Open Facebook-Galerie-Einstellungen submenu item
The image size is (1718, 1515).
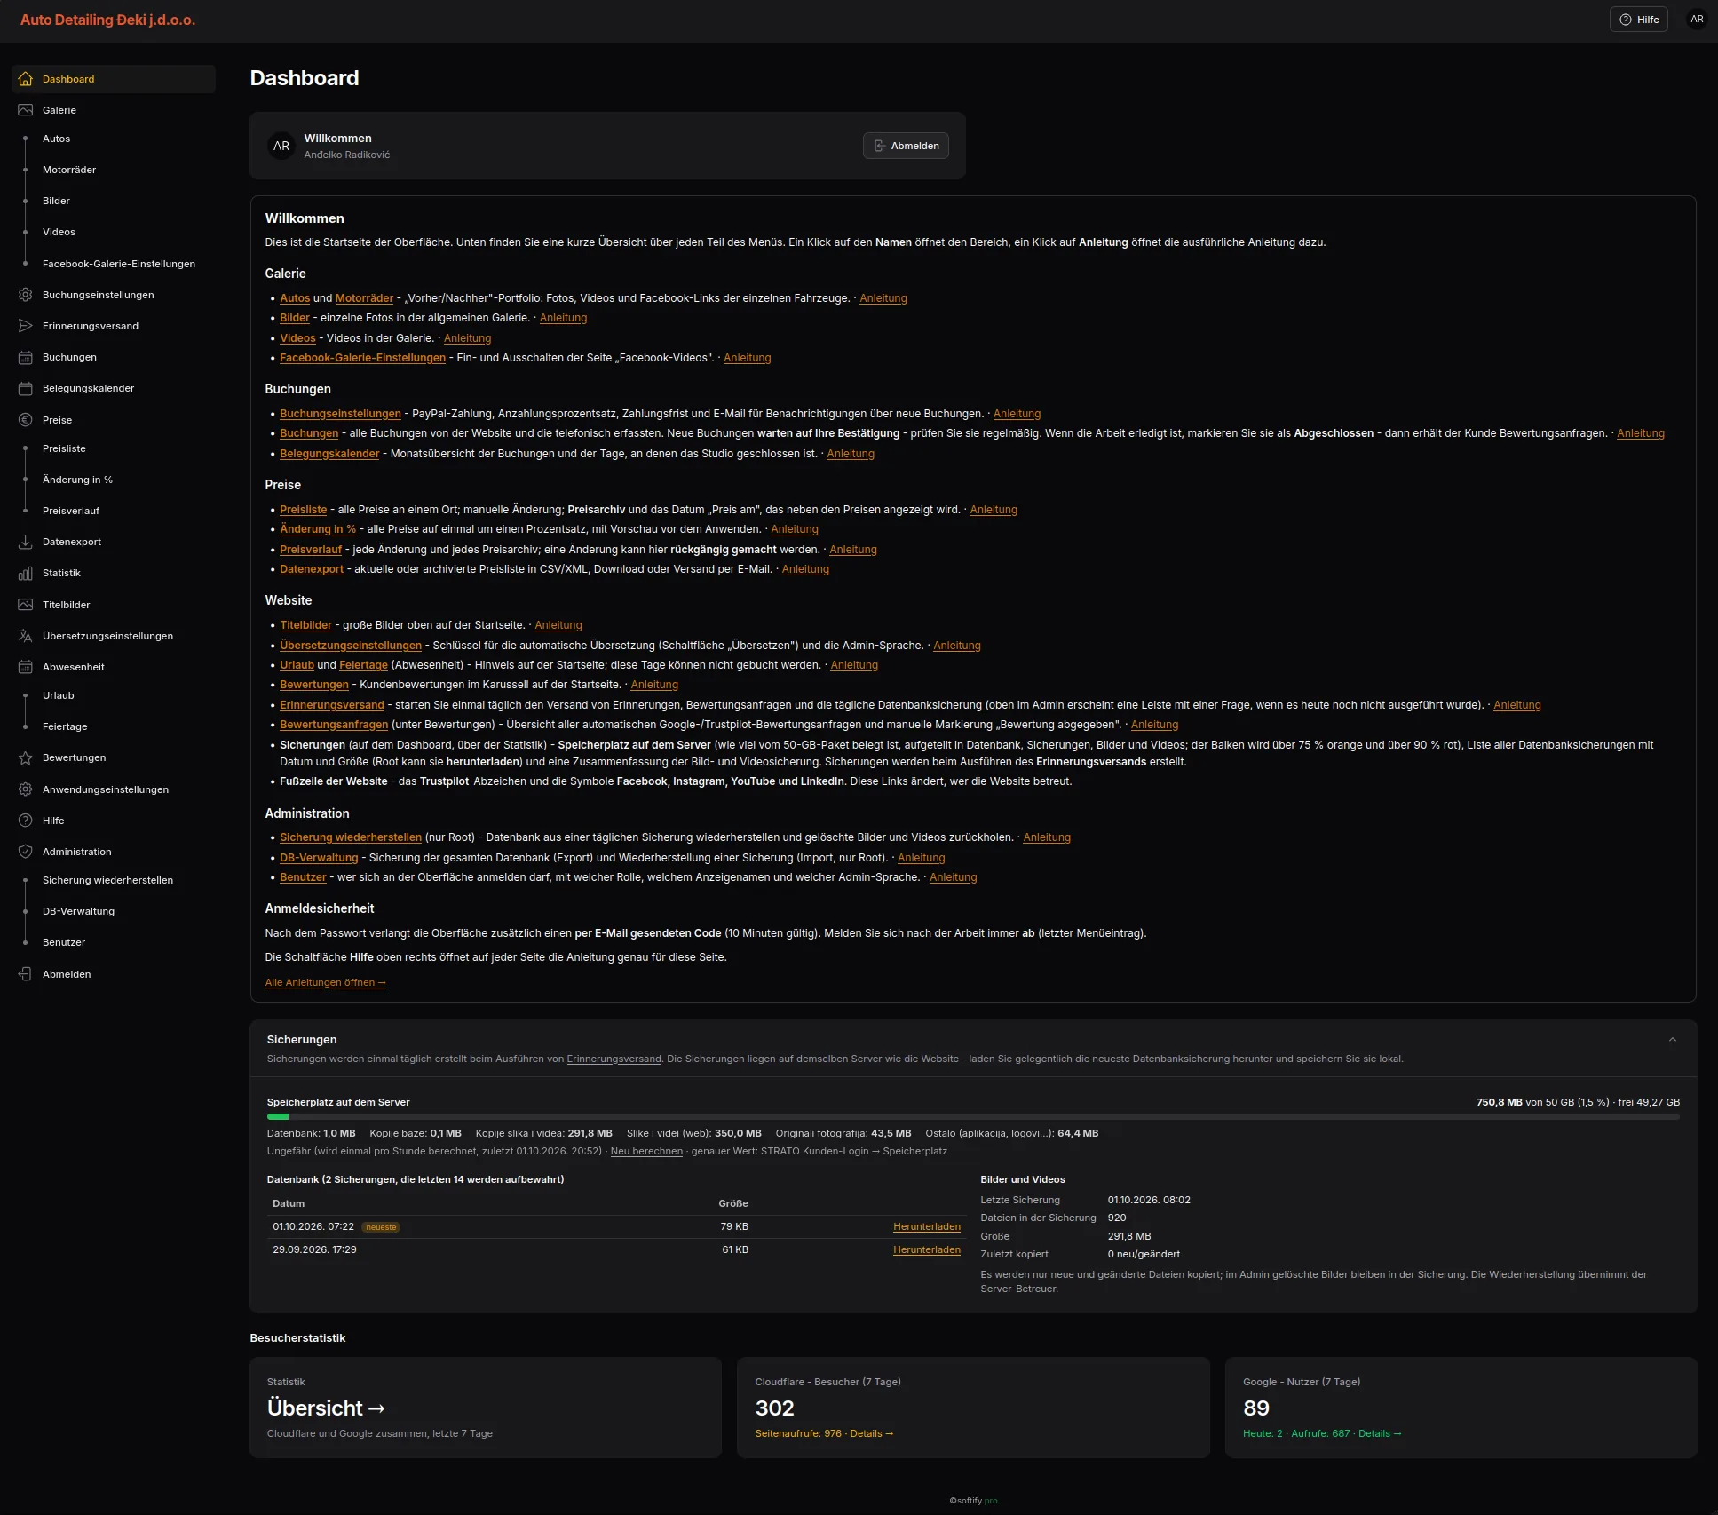point(119,264)
